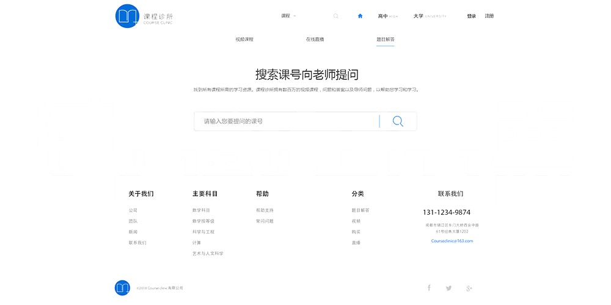Go to home via the house icon
This screenshot has height=305, width=611.
click(360, 16)
